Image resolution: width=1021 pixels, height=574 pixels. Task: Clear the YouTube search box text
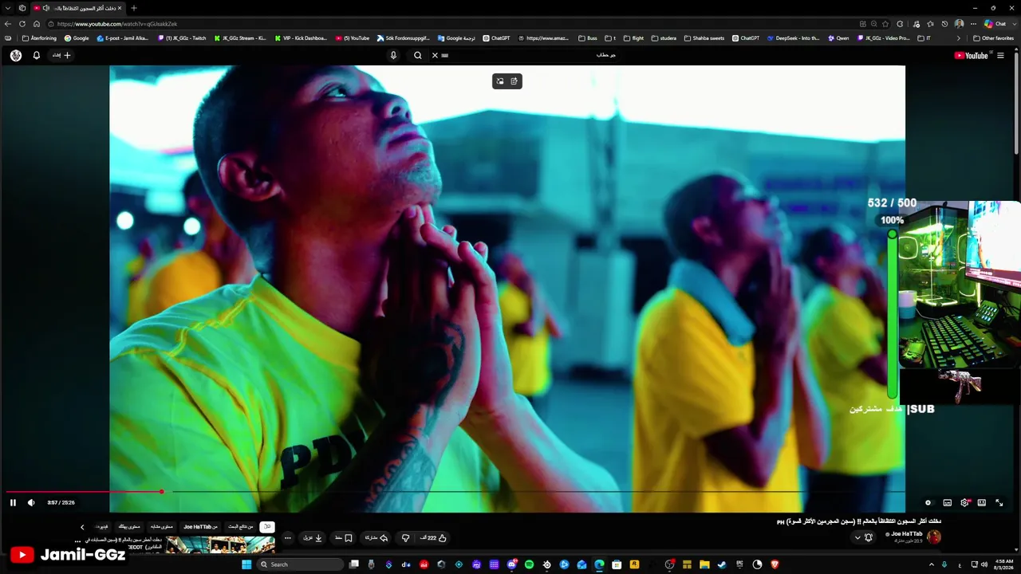pos(435,56)
